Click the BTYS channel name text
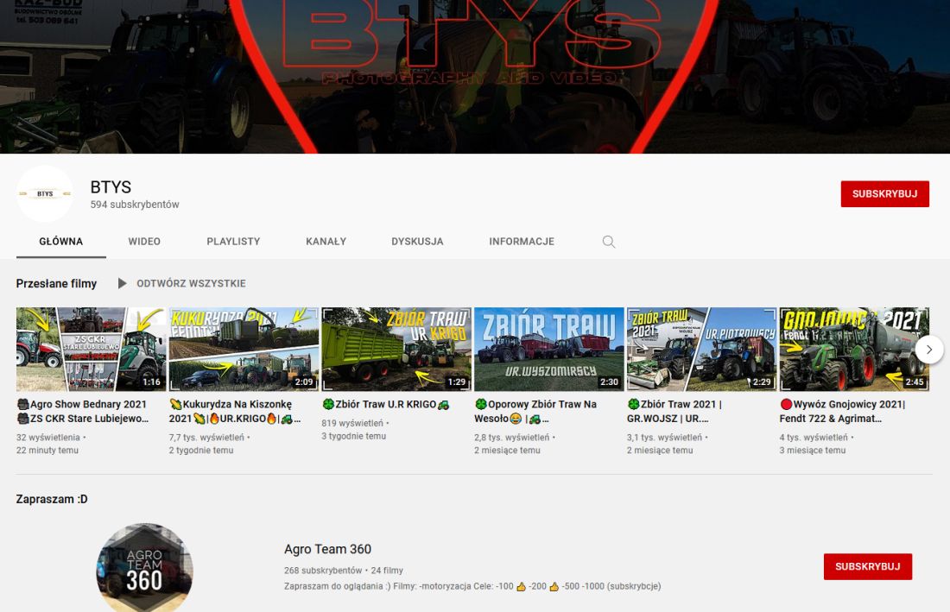 (x=111, y=187)
